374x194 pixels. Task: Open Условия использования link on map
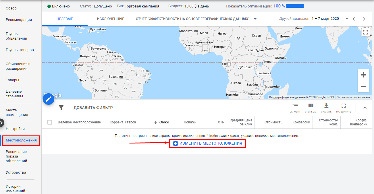click(354, 97)
